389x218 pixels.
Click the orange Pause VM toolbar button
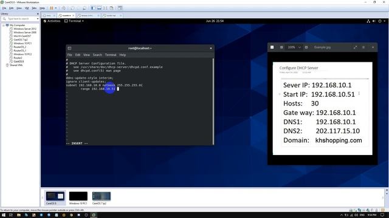pyautogui.click(x=52, y=8)
